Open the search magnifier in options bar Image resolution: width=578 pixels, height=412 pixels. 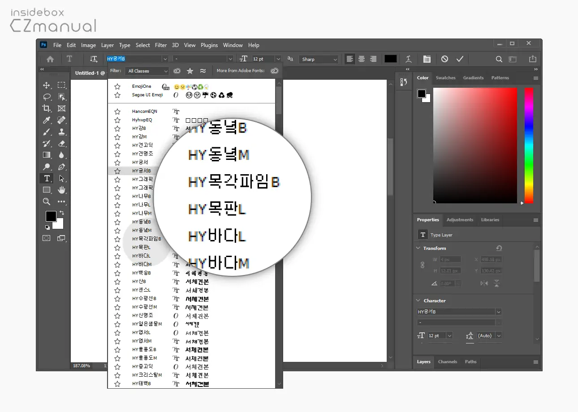click(499, 59)
